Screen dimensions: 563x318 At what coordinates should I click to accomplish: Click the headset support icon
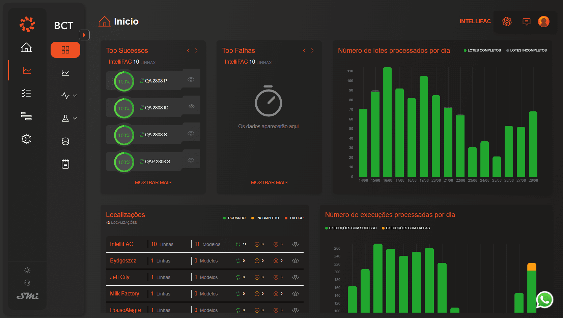point(27,283)
